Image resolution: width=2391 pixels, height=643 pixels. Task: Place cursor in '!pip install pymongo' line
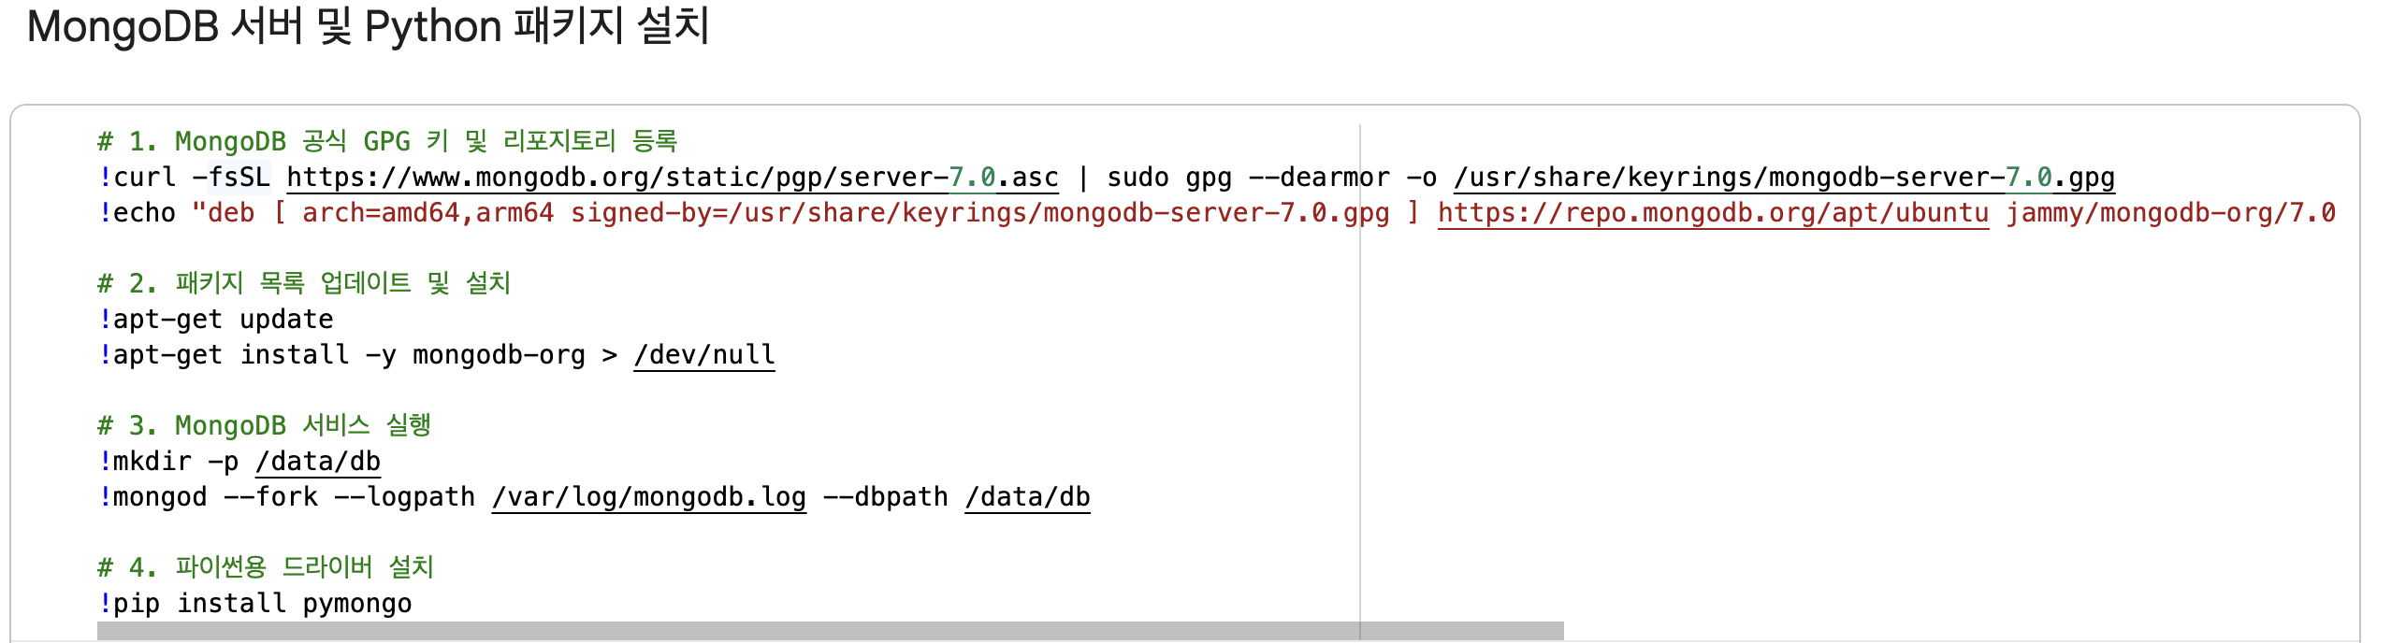(x=255, y=604)
